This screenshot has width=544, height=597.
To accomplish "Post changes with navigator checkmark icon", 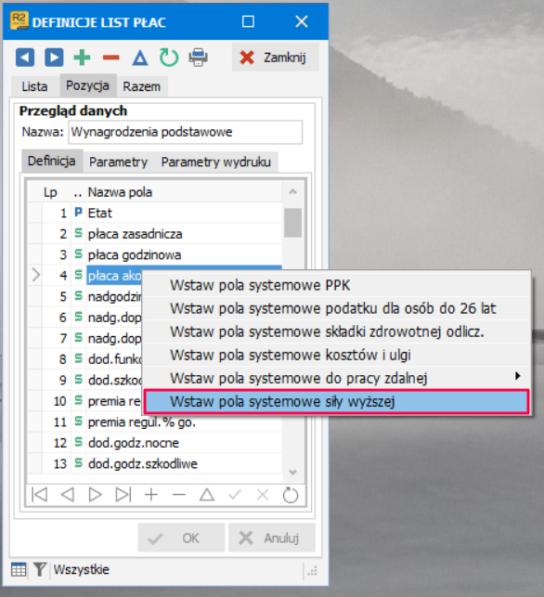I will (235, 495).
